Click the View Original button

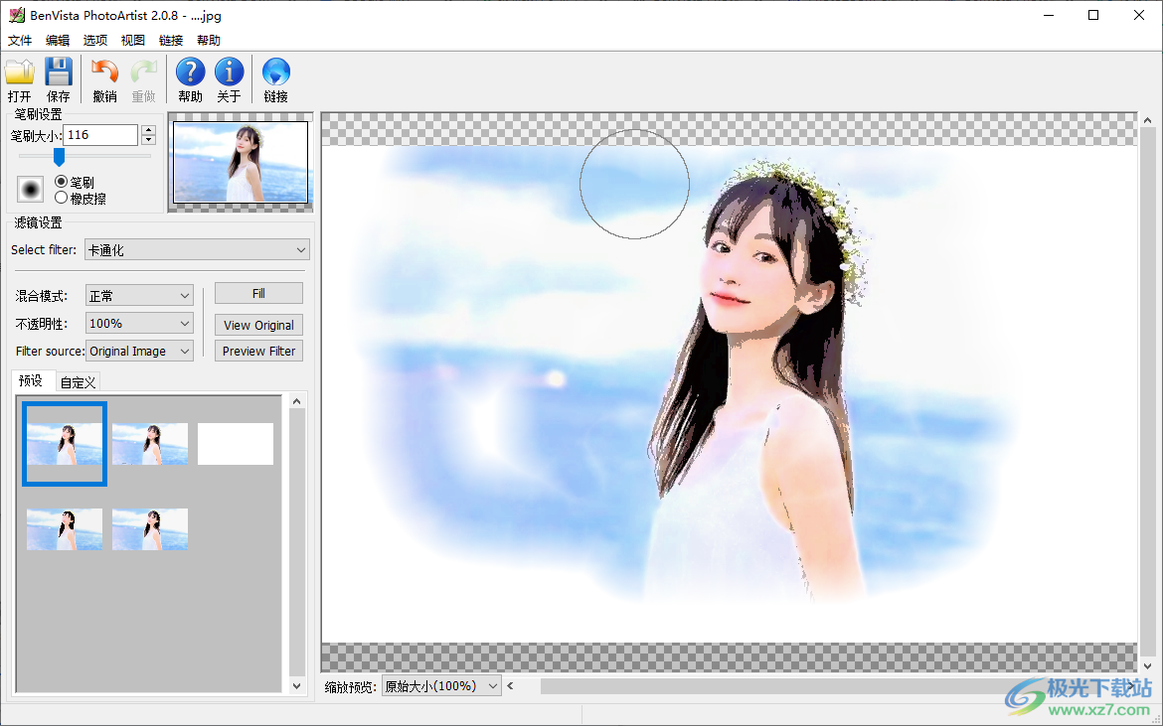pos(258,325)
